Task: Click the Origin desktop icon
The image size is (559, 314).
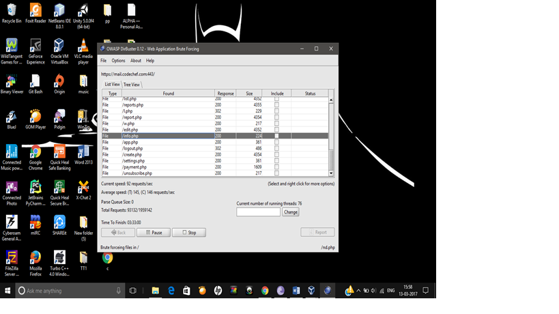Action: [59, 84]
